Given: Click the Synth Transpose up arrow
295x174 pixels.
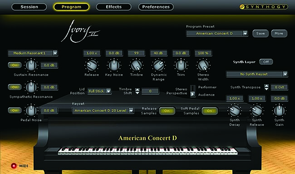Looking at the screenshot, I should [x=266, y=86].
